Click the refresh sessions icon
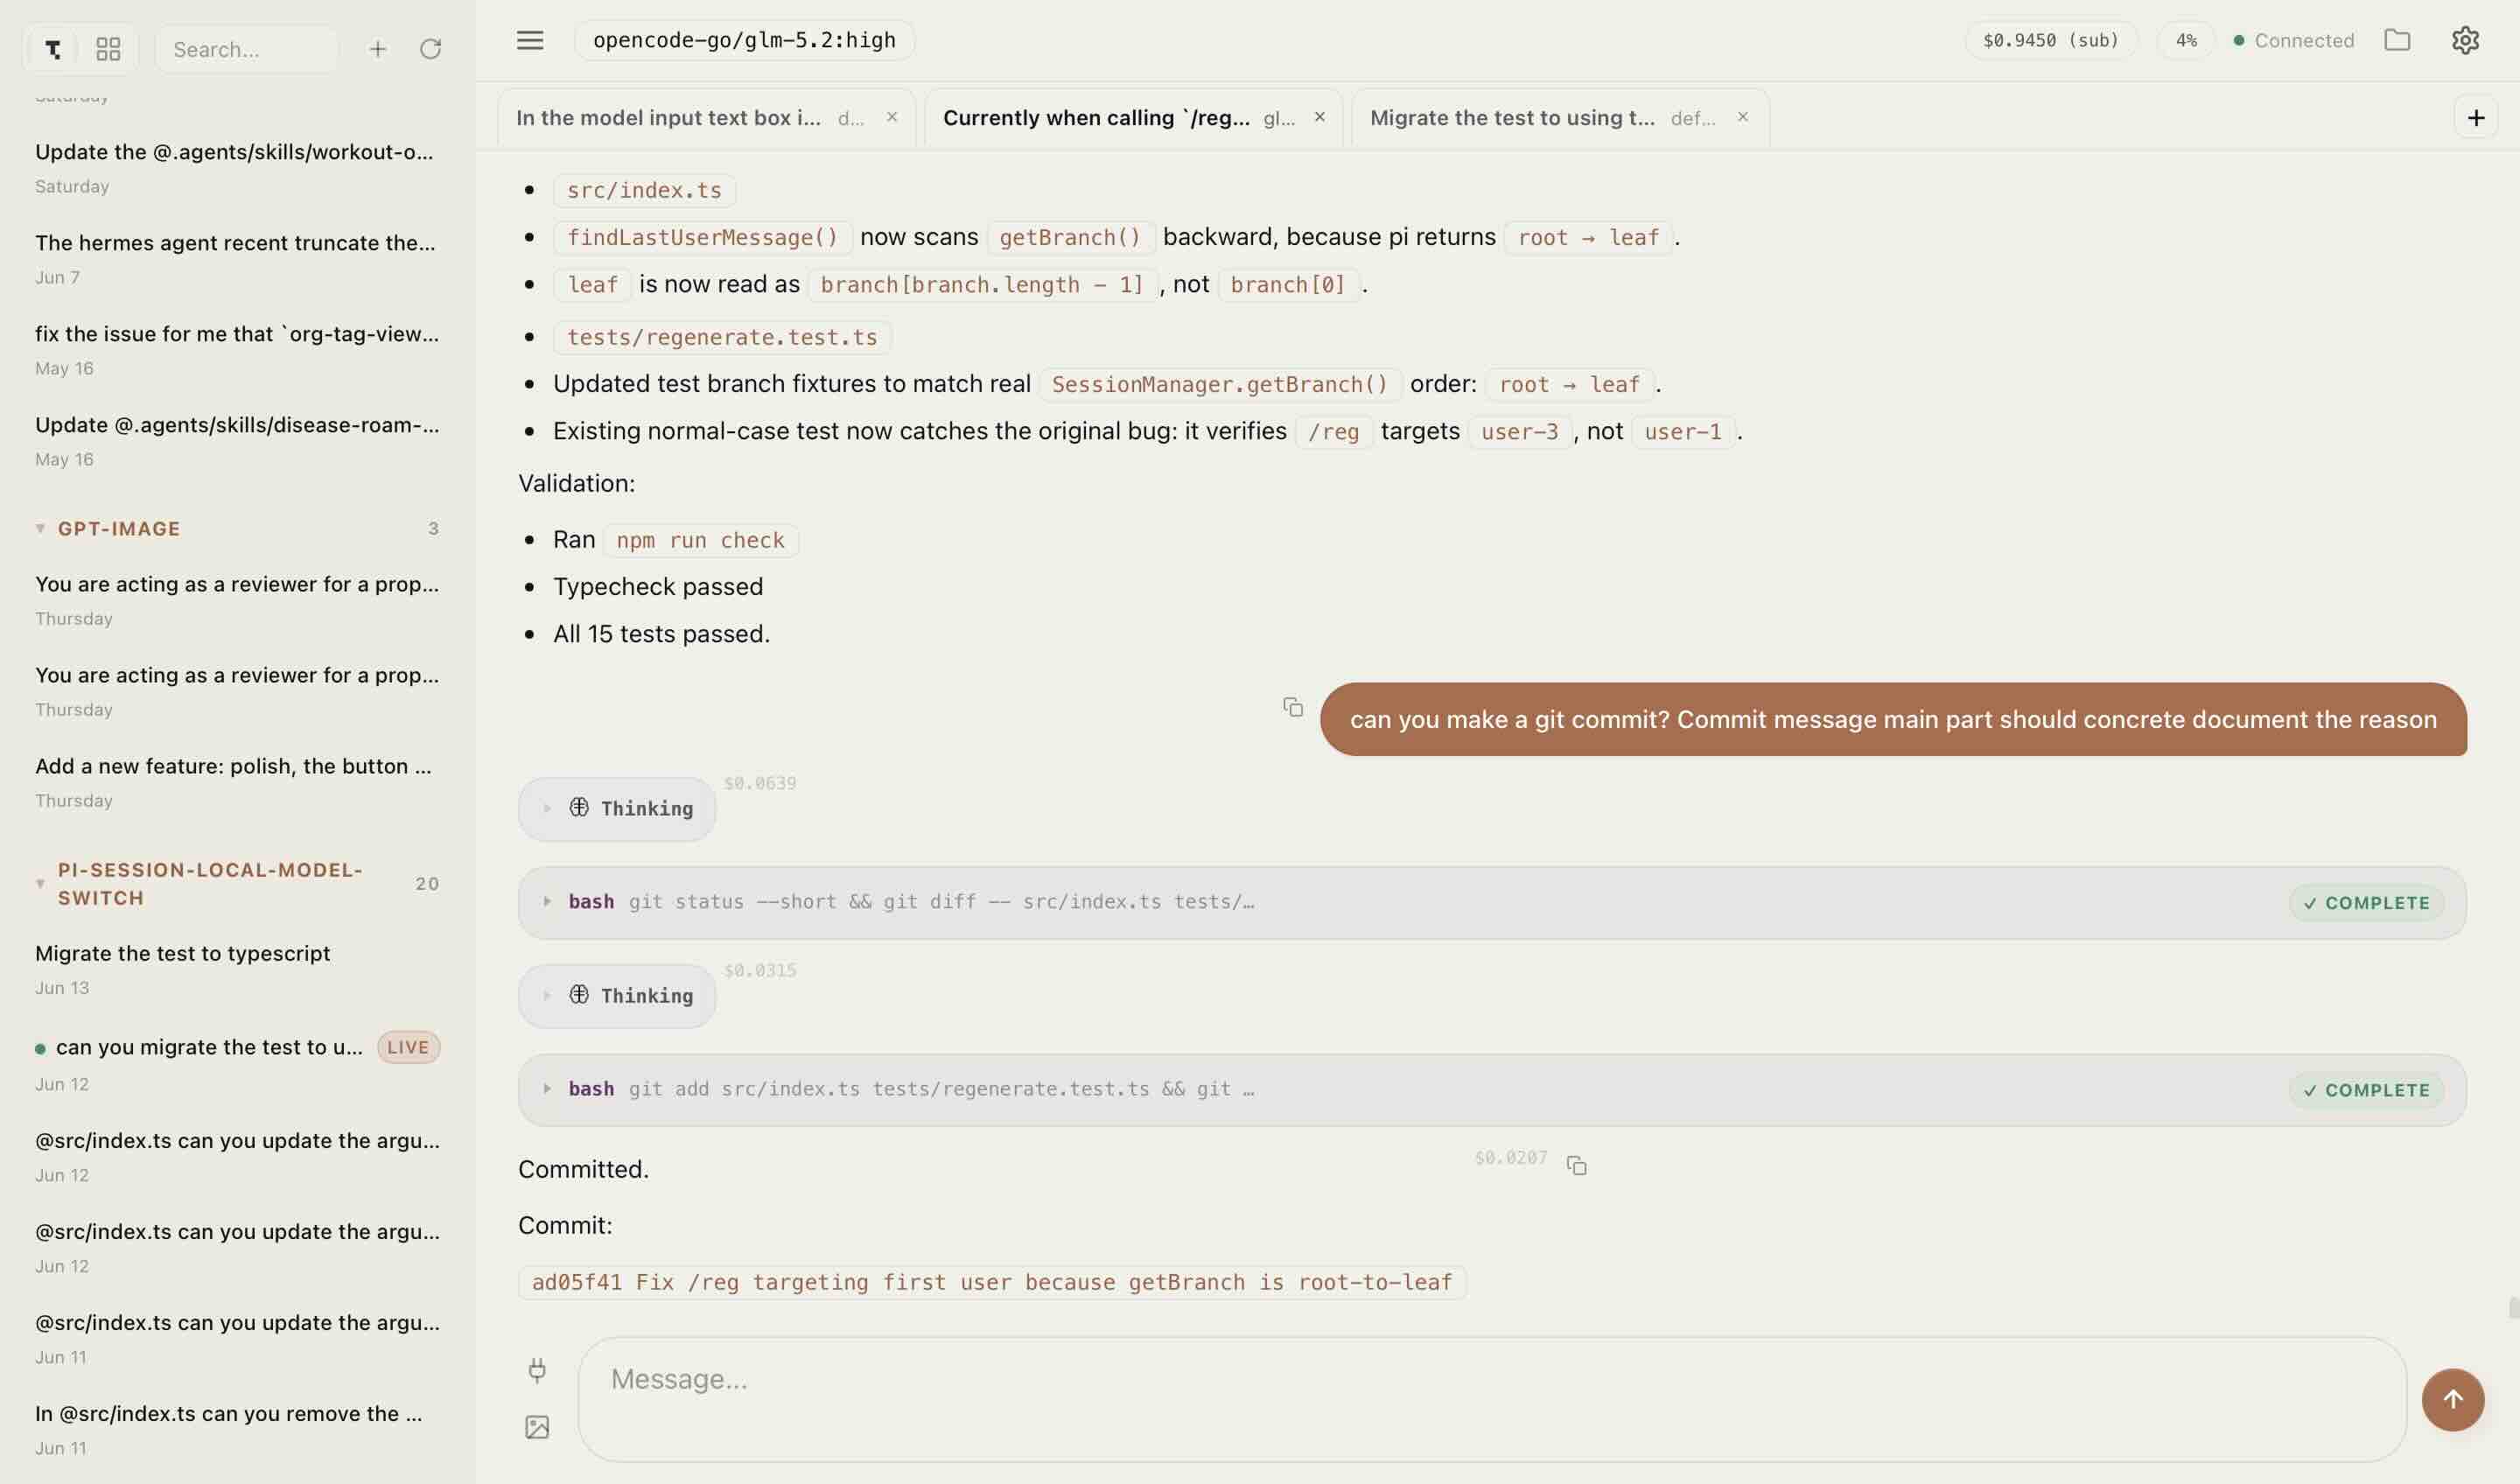2520x1484 pixels. (430, 49)
